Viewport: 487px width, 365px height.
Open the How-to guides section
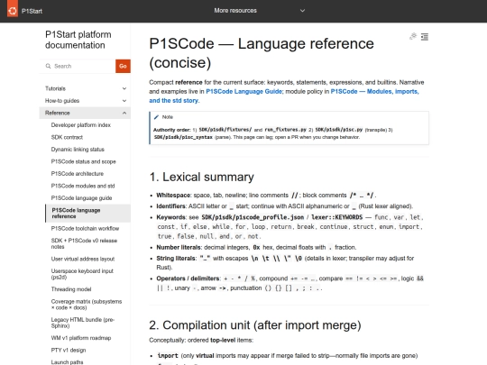point(62,101)
